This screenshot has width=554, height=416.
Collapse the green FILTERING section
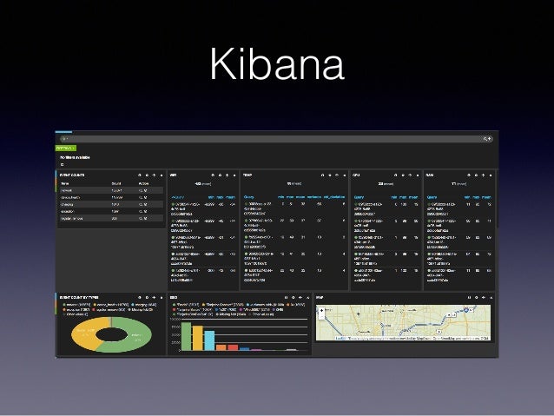(66, 149)
